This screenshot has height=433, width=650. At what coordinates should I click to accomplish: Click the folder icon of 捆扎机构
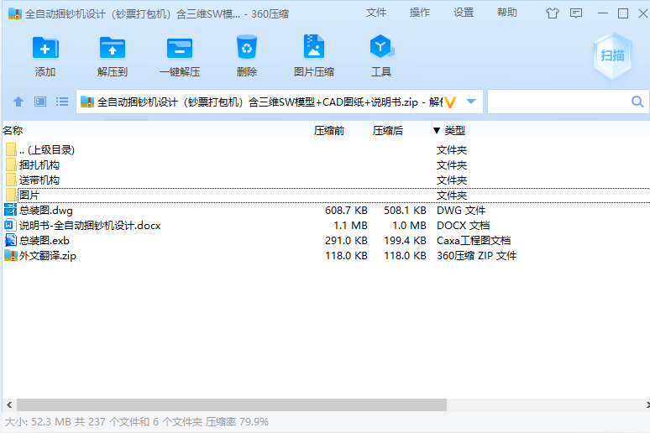pos(12,165)
